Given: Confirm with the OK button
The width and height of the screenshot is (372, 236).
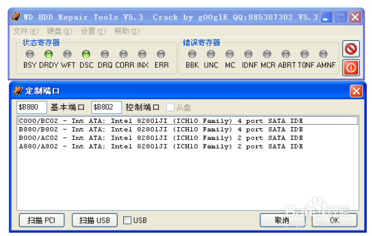Looking at the screenshot, I should pyautogui.click(x=335, y=220).
